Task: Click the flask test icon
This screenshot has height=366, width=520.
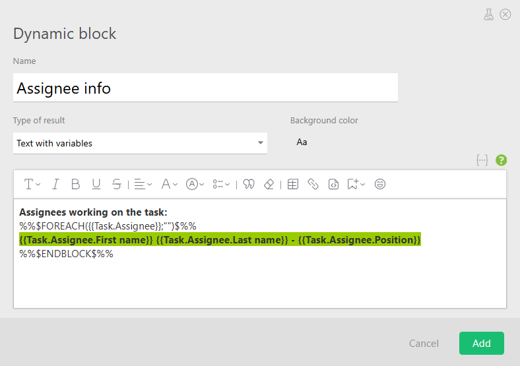Action: [x=488, y=15]
